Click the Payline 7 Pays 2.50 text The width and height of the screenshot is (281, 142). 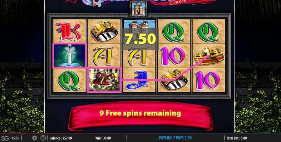coord(175,138)
